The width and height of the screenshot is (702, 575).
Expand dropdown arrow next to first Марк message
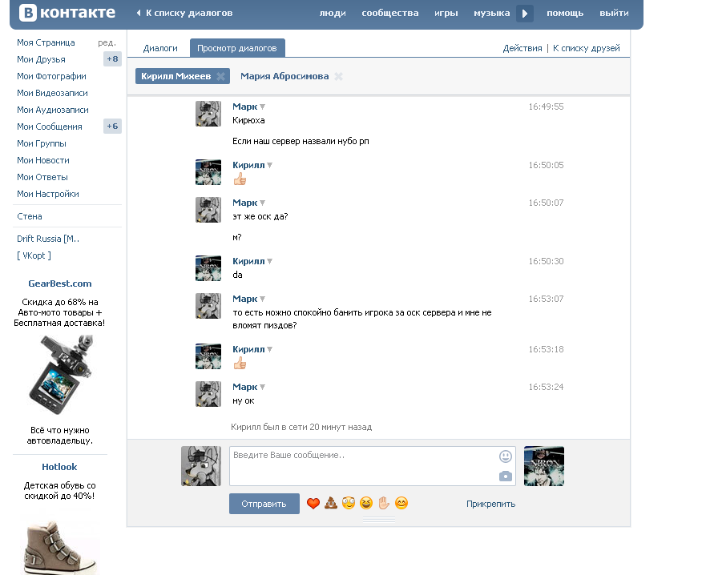[262, 107]
